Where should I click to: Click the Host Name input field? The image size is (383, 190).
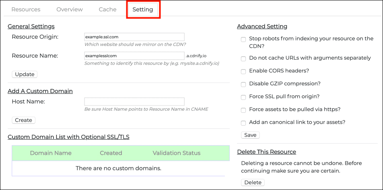click(134, 102)
